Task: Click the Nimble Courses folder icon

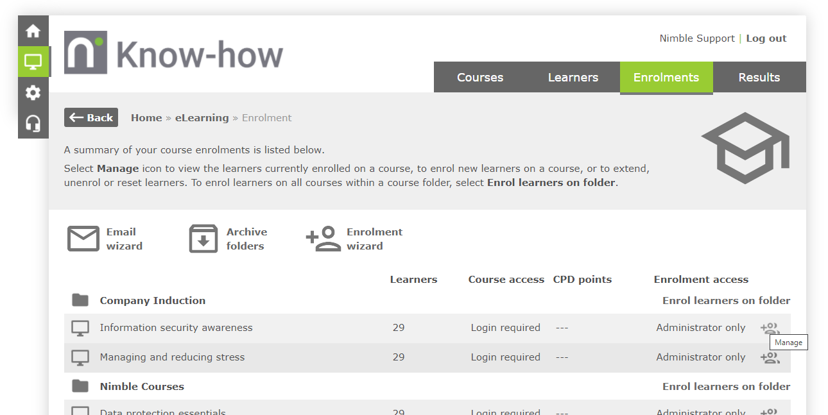Action: click(80, 386)
